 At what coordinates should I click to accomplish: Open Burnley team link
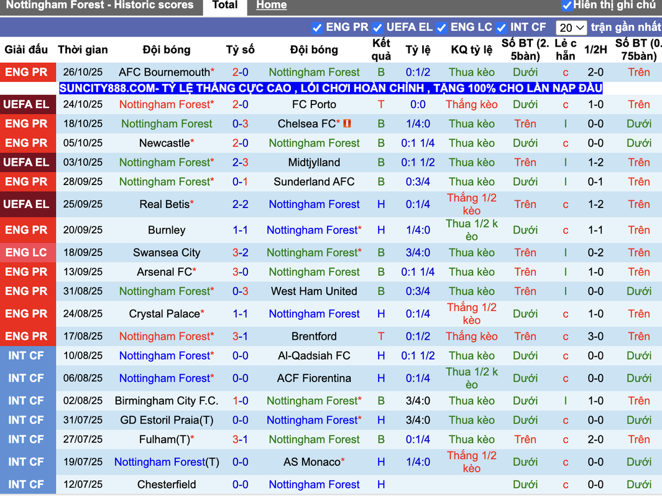(167, 230)
